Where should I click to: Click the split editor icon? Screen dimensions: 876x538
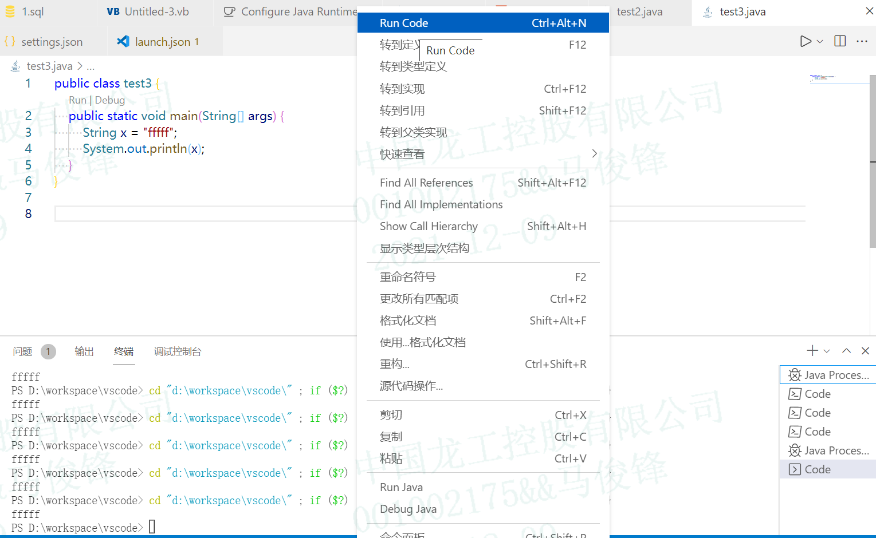(840, 41)
